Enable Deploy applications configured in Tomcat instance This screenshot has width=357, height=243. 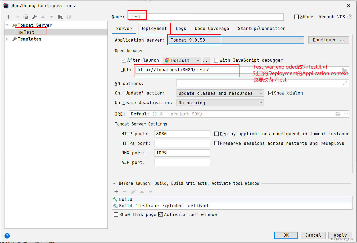[x=216, y=134]
